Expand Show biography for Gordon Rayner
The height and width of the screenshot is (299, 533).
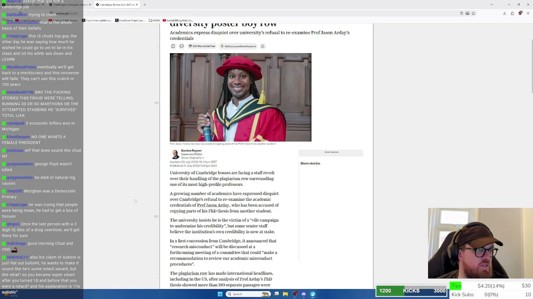[193, 158]
